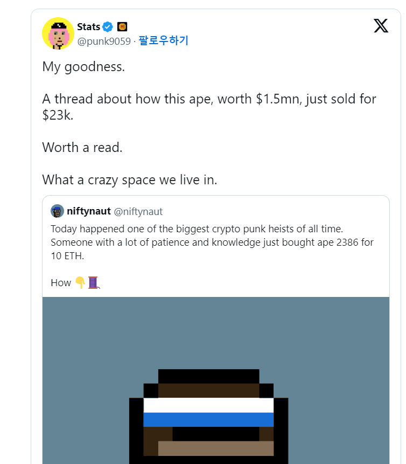
Task: Click the 'Worth a read.' line
Action: 82,147
